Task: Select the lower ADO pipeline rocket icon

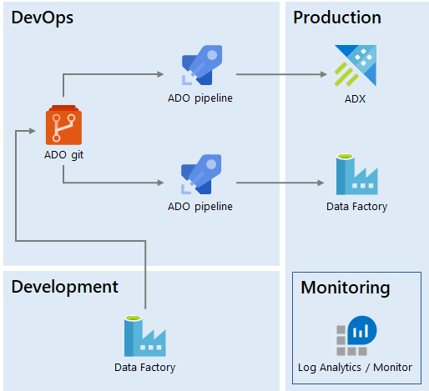Action: [x=201, y=174]
